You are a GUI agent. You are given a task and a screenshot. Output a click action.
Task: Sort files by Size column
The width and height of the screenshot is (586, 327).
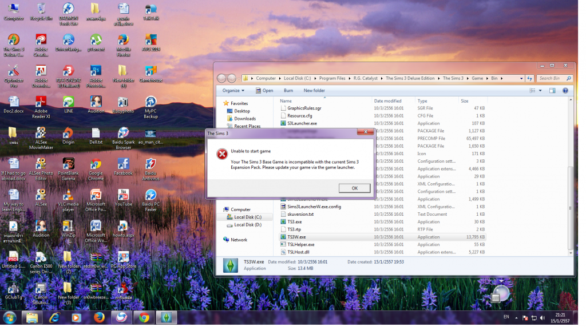pyautogui.click(x=472, y=101)
